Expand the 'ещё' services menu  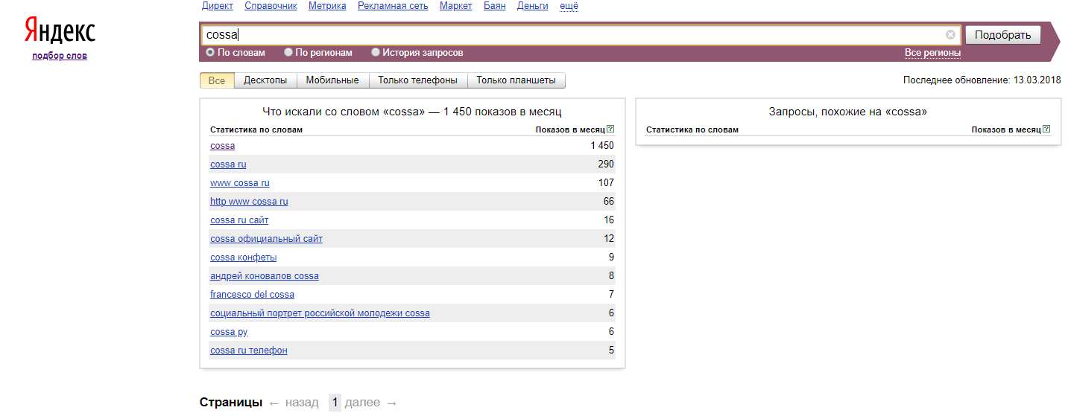(569, 6)
